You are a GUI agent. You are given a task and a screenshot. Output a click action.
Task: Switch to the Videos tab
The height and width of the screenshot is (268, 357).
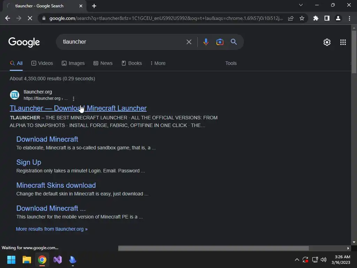pyautogui.click(x=42, y=64)
